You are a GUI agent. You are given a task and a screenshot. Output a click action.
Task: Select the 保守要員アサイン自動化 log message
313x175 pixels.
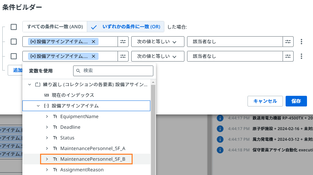point(283,150)
